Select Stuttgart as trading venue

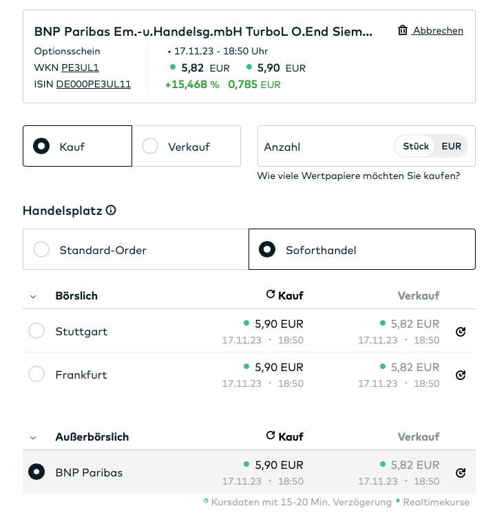point(36,331)
